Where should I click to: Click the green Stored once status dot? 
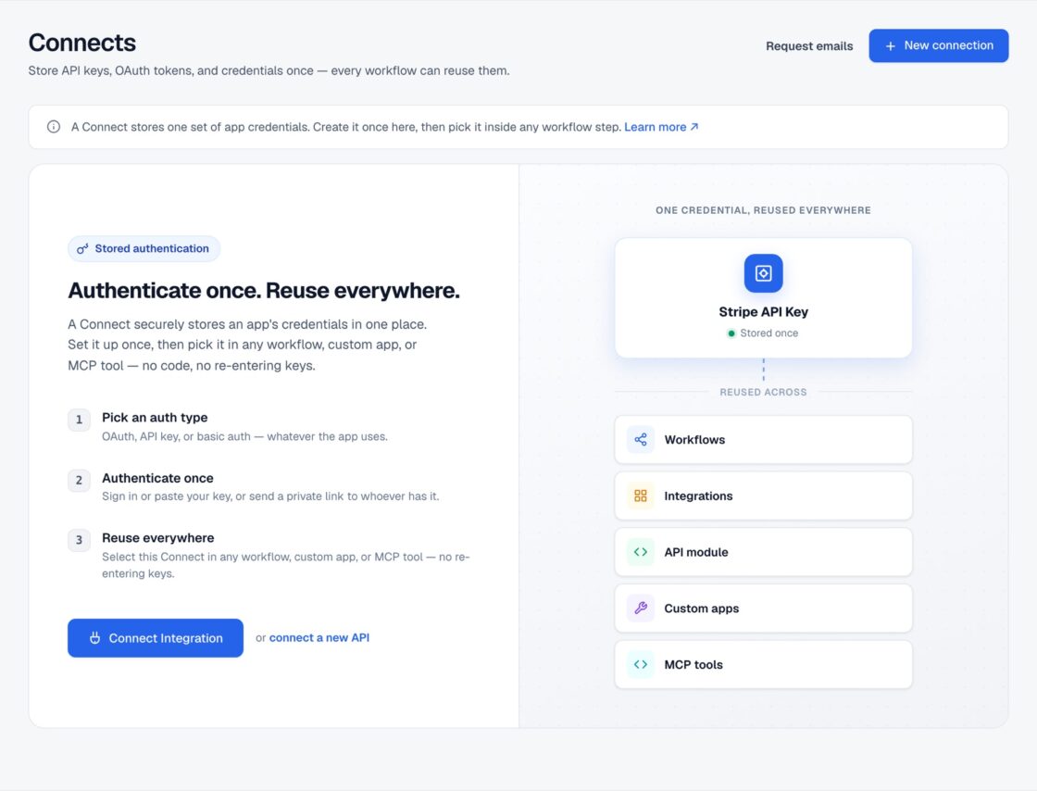731,333
